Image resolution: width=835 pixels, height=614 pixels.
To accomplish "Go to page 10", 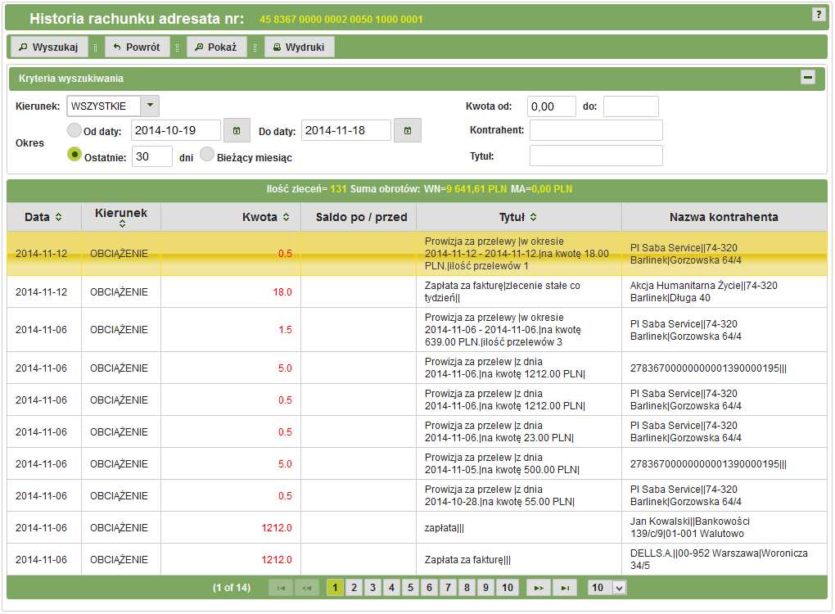I will click(508, 588).
